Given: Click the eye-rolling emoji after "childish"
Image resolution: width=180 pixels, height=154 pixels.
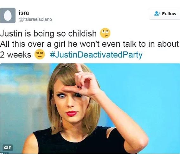Looking at the screenshot, I should tap(105, 33).
